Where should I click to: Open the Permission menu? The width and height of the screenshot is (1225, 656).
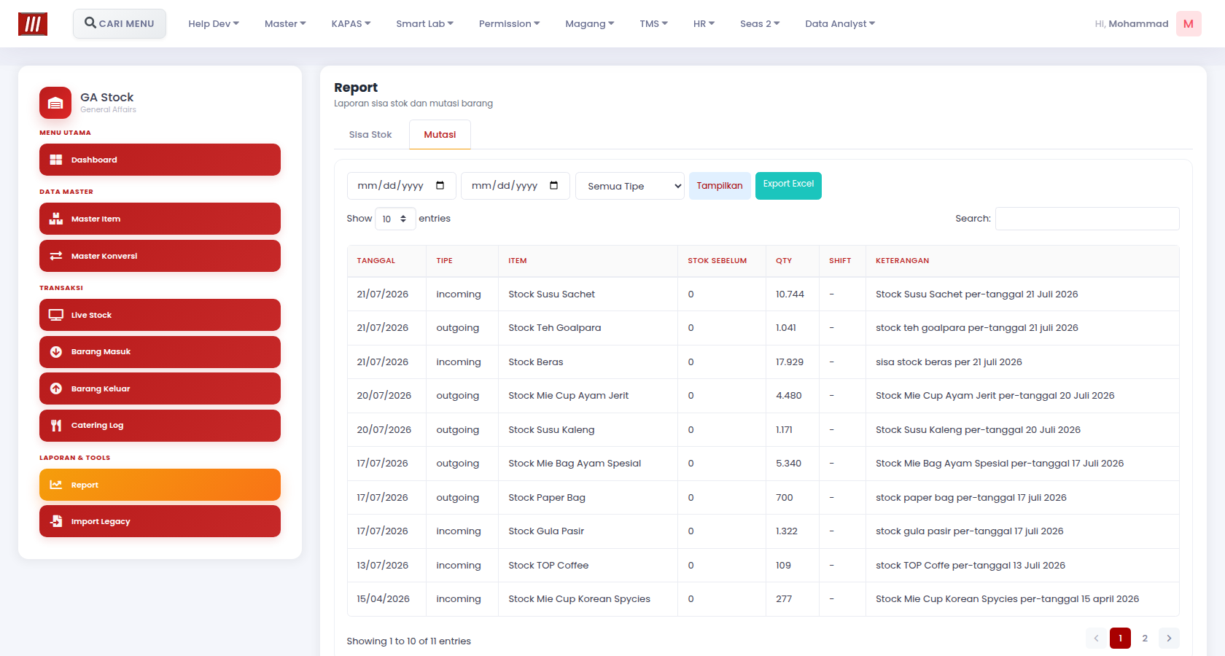(x=509, y=24)
